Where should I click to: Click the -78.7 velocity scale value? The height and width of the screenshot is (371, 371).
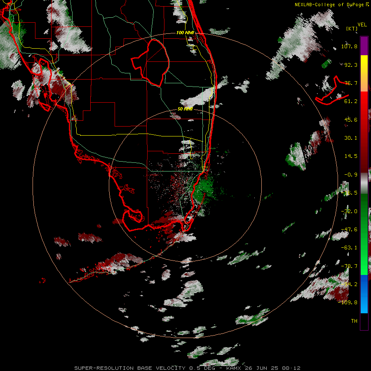tap(349, 266)
